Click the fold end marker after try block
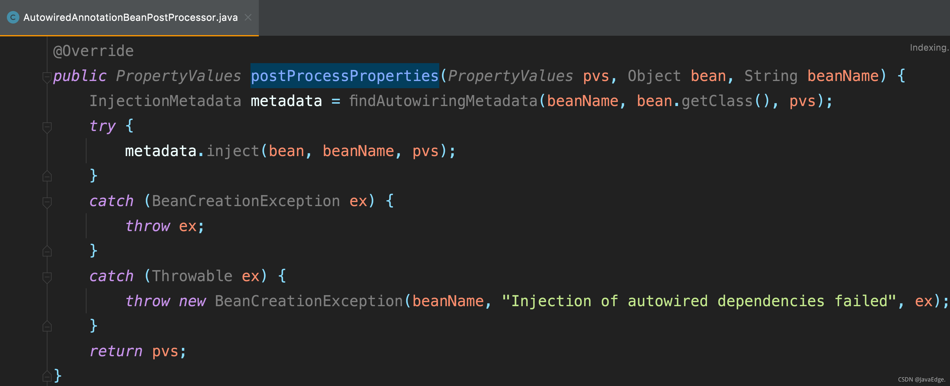The height and width of the screenshot is (386, 950). tap(47, 176)
